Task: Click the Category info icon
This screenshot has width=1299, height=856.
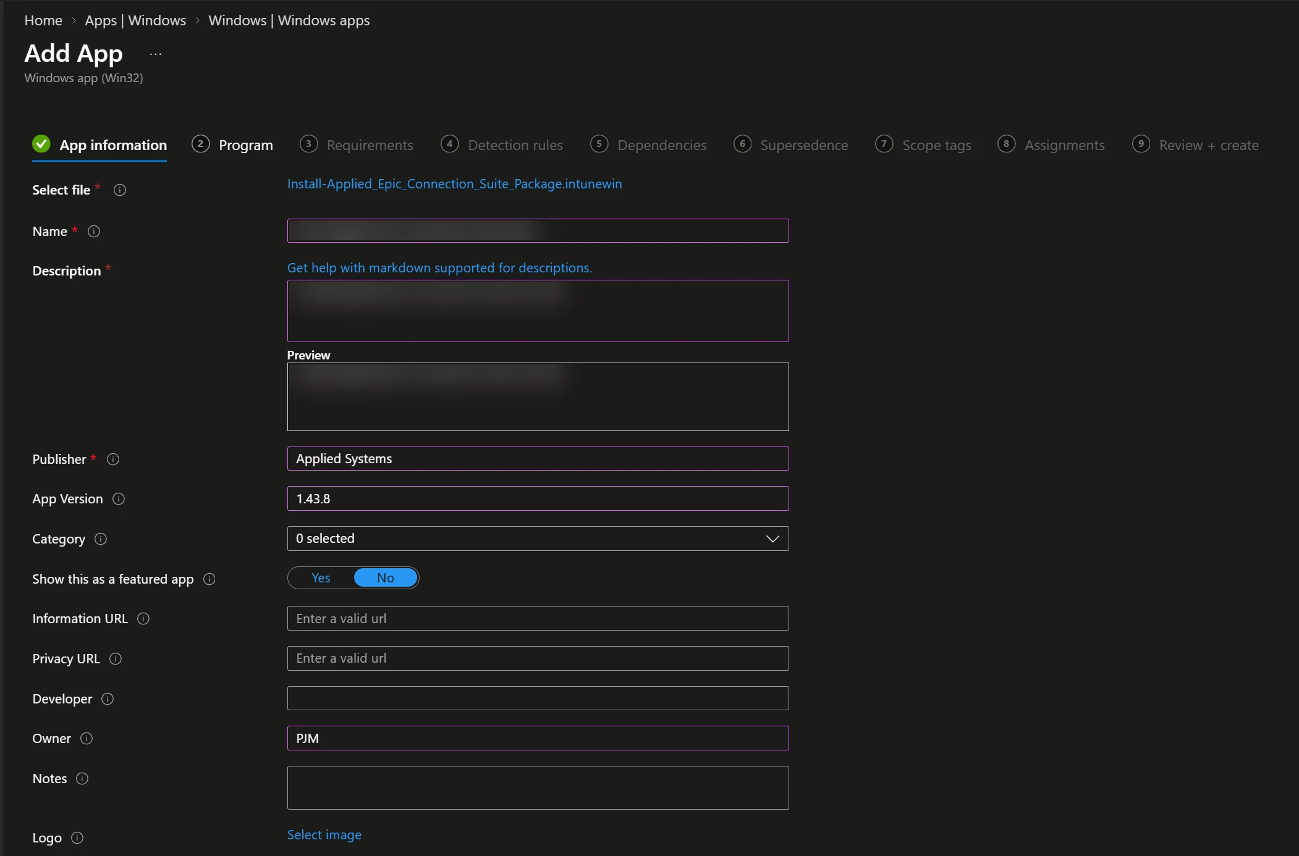Action: (101, 539)
